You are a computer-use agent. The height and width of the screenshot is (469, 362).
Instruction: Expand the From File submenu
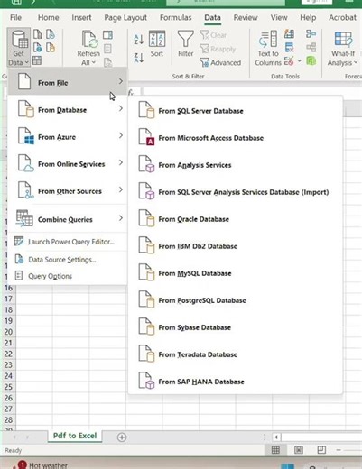coord(68,82)
